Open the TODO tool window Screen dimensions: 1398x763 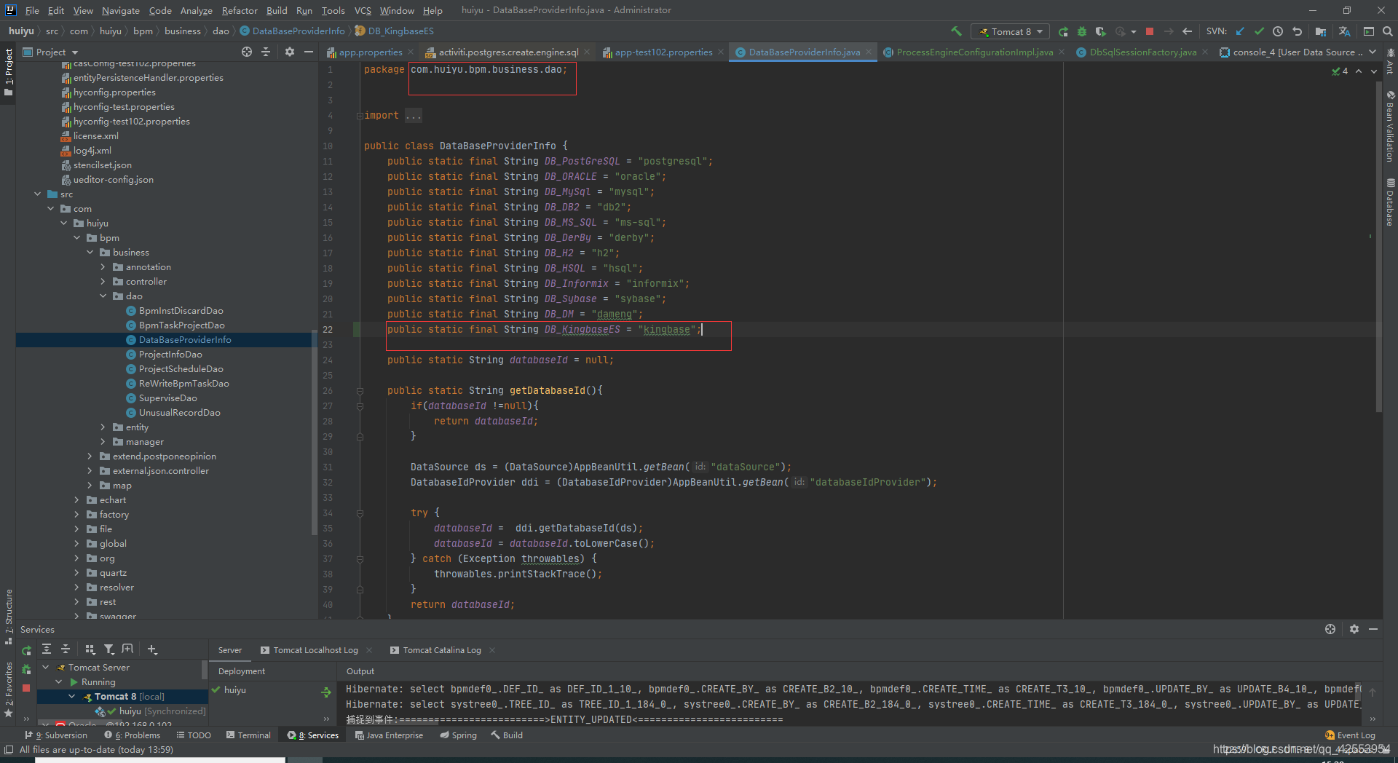click(x=194, y=735)
